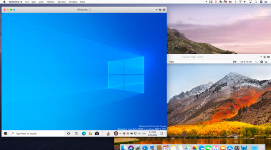
Task: Show hidden icons in the Windows system tray
Action: (x=120, y=134)
